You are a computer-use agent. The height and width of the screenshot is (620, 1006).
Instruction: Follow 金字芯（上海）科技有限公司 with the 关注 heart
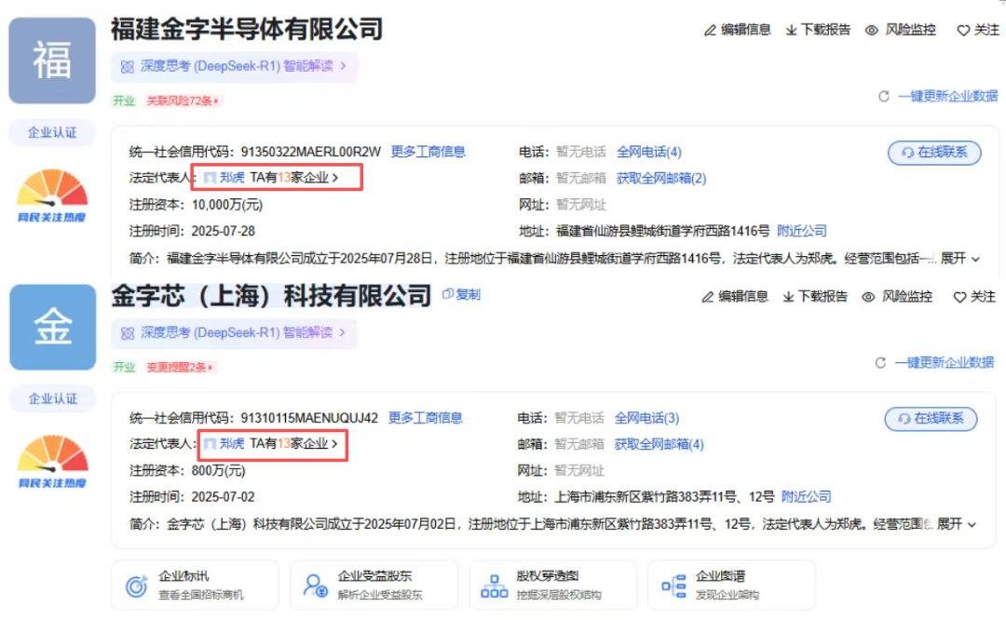[x=974, y=297]
